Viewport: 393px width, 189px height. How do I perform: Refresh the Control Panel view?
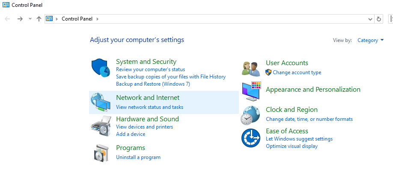tap(379, 19)
